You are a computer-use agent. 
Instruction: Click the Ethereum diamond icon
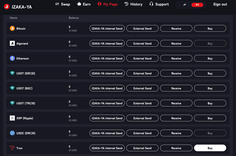12,58
